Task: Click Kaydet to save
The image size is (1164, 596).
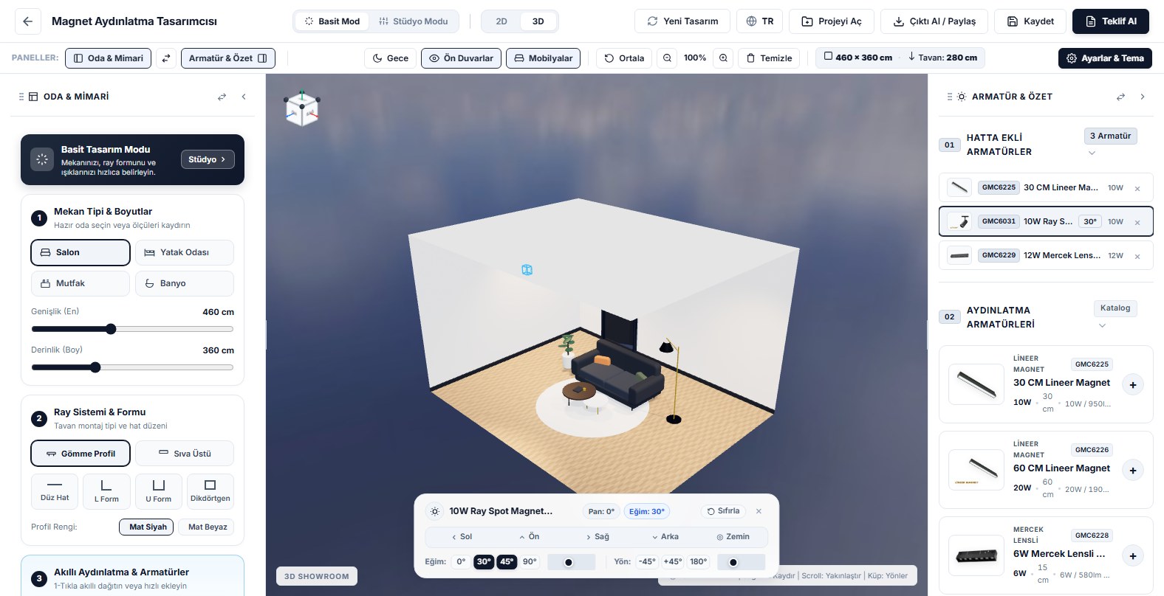Action: 1030,21
